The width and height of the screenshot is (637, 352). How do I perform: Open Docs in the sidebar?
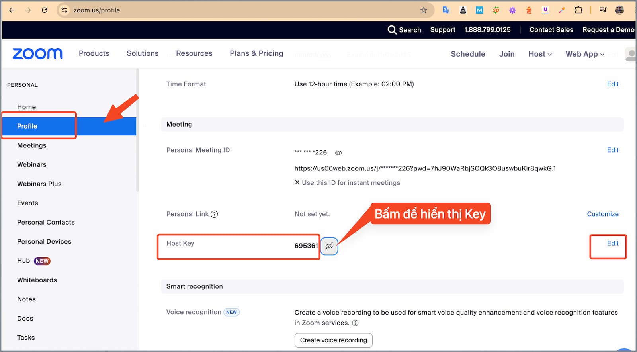25,319
